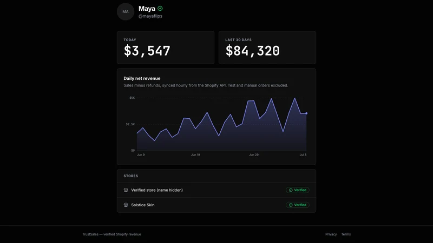
Task: Click the TODAY card label
Action: (x=130, y=39)
